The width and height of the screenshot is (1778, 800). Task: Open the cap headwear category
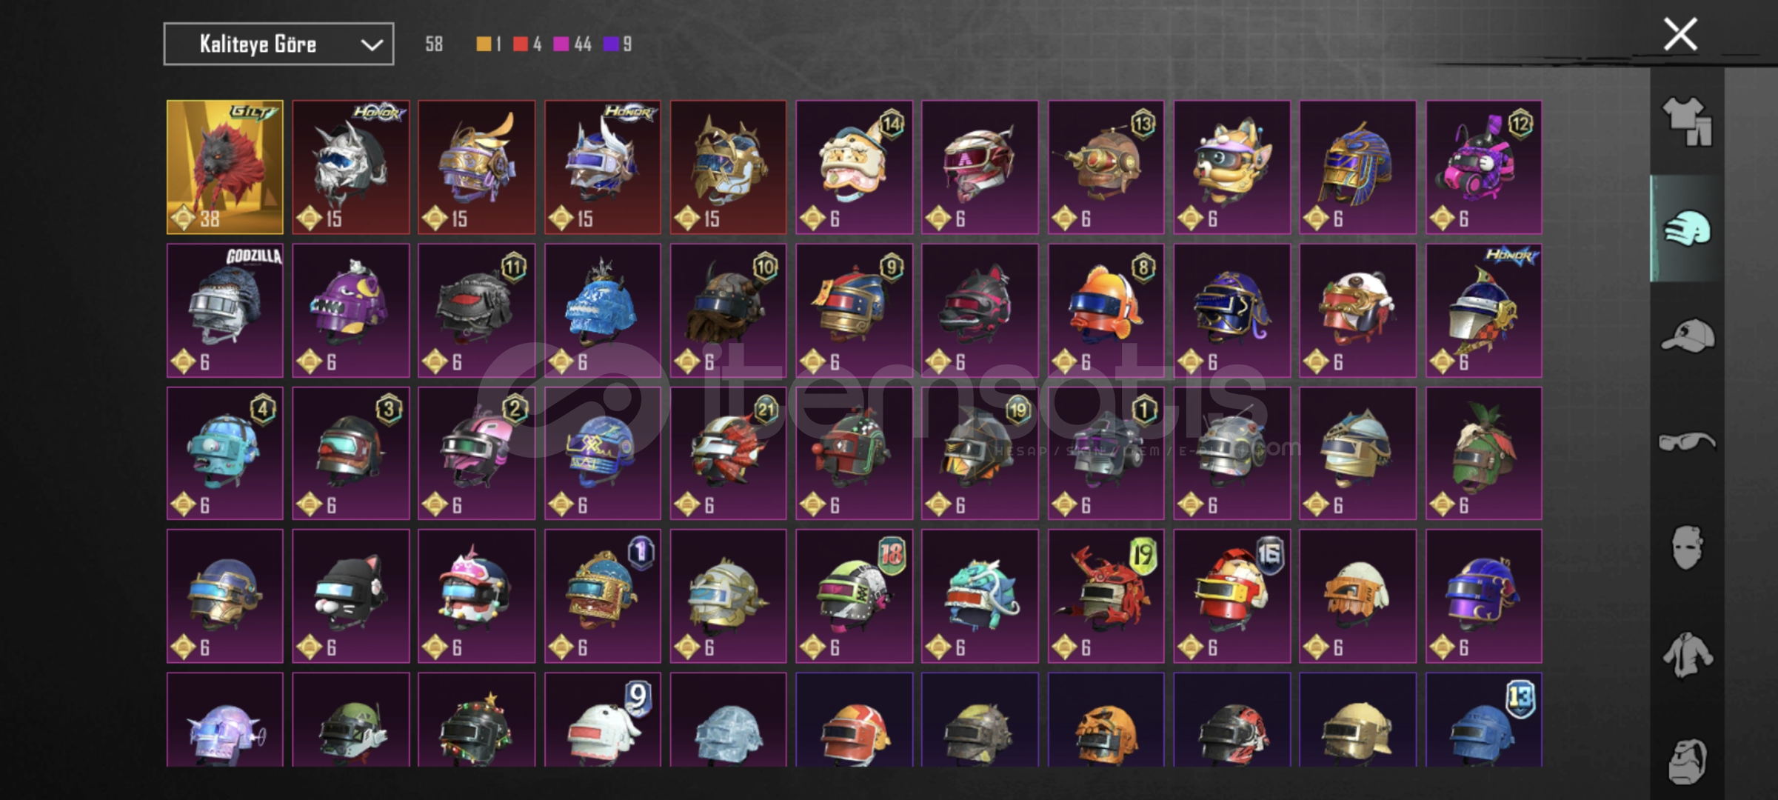(x=1688, y=336)
